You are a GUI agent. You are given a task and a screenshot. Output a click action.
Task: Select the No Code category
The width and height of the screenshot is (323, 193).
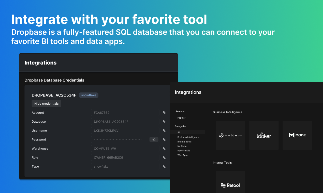click(182, 146)
